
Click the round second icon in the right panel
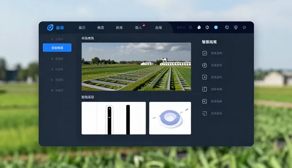(x=204, y=65)
